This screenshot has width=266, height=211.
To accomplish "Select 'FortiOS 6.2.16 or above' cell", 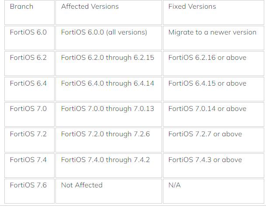I will (214, 64).
